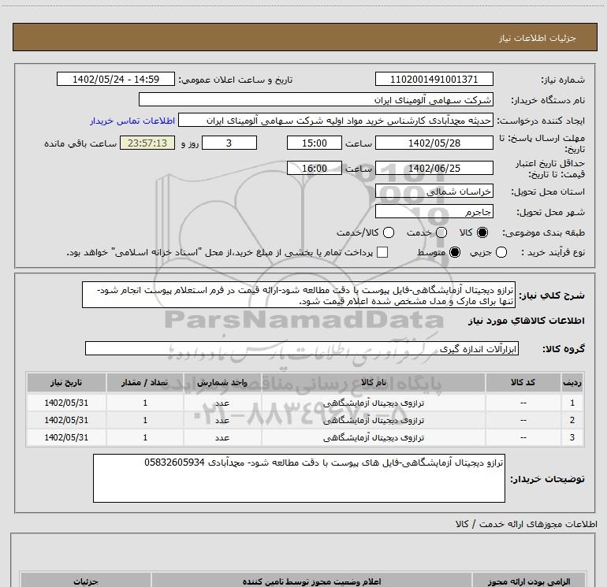607x587 pixels.
Task: Click the شرکت سهامی آلومینای ایران buyer field
Action: point(315,100)
